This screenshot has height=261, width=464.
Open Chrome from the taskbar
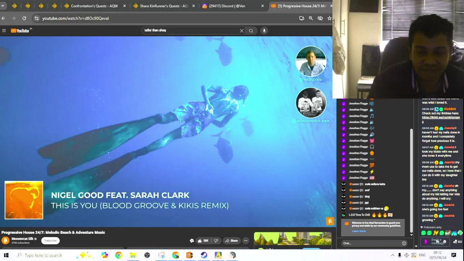pos(119,255)
